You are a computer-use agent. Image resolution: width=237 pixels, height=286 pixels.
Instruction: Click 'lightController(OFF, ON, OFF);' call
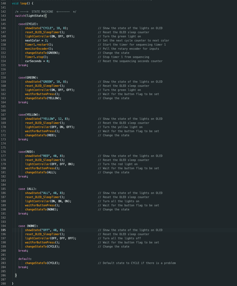point(50,127)
